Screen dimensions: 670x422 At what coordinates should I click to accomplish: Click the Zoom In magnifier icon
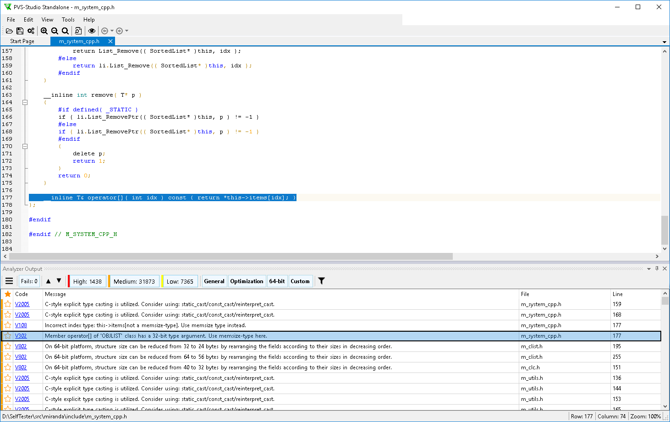click(44, 31)
